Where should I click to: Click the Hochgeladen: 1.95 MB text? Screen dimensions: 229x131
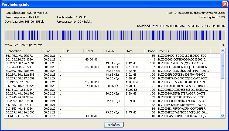[72, 17]
